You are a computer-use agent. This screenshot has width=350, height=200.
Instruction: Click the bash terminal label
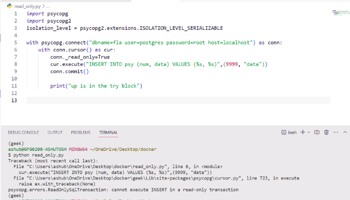pos(292,133)
